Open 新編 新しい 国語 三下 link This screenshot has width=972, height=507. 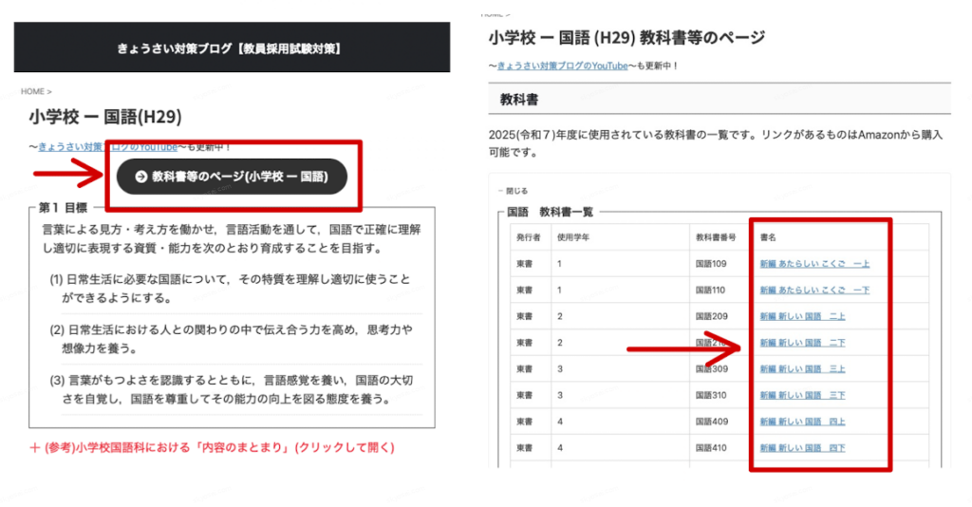(x=802, y=395)
